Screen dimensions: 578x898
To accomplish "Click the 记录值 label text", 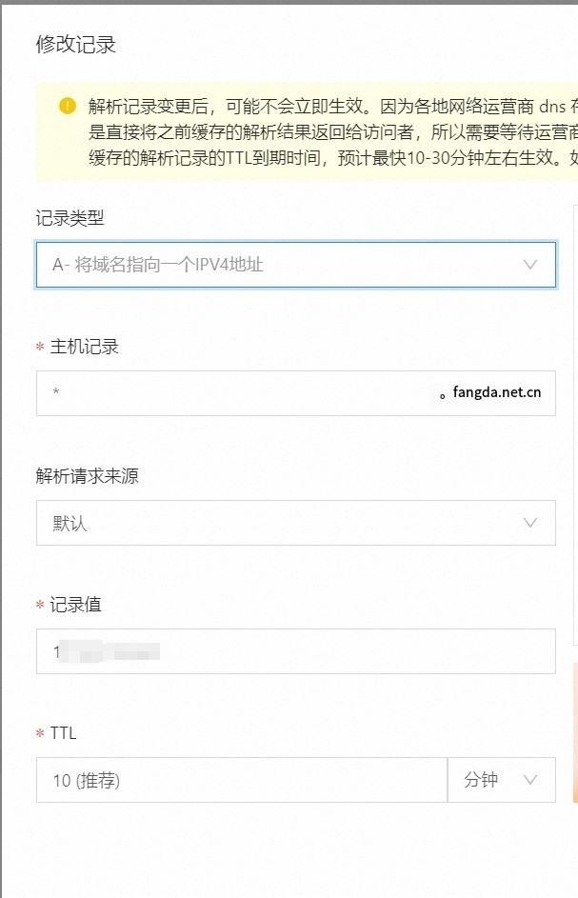I will (x=75, y=605).
